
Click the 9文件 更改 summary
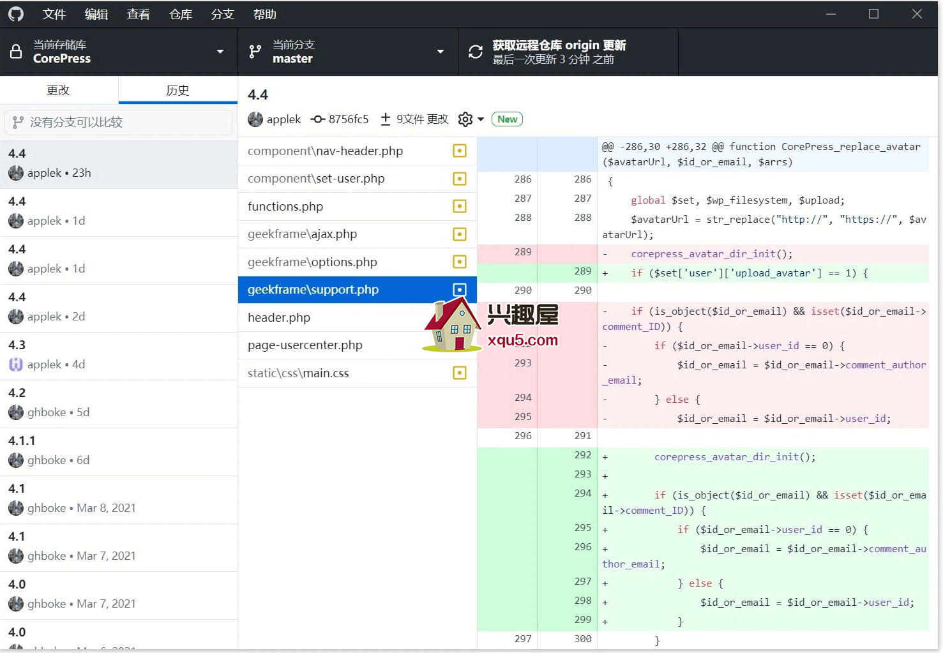pyautogui.click(x=422, y=119)
